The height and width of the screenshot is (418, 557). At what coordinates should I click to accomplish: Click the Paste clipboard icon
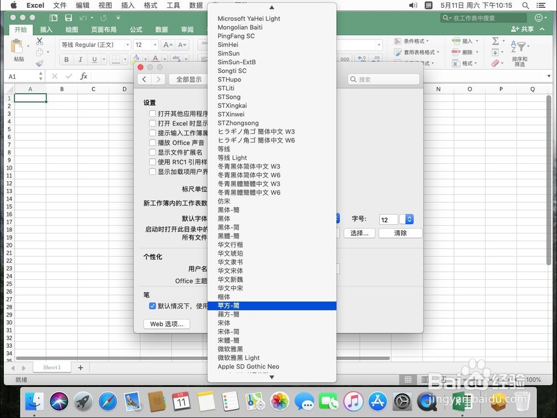click(17, 47)
